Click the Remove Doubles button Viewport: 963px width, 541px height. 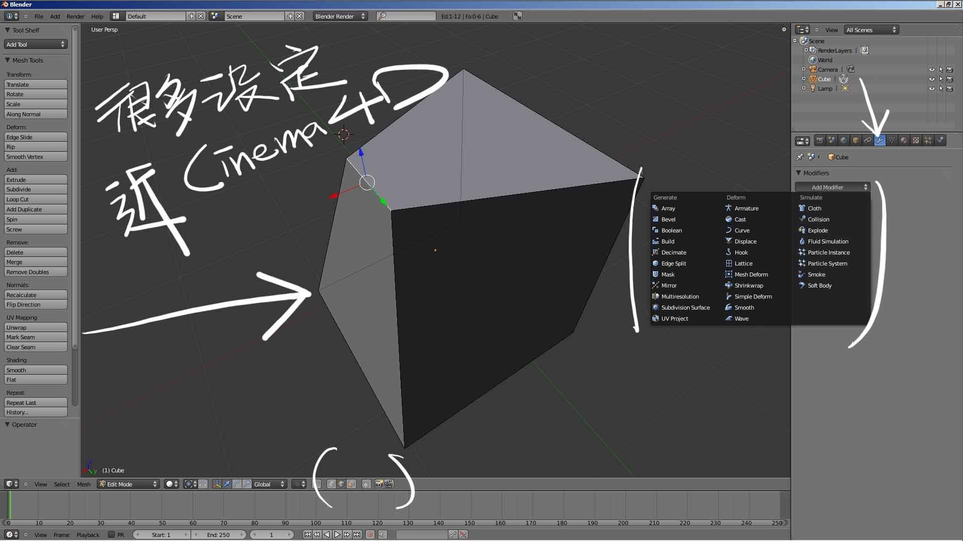point(36,272)
